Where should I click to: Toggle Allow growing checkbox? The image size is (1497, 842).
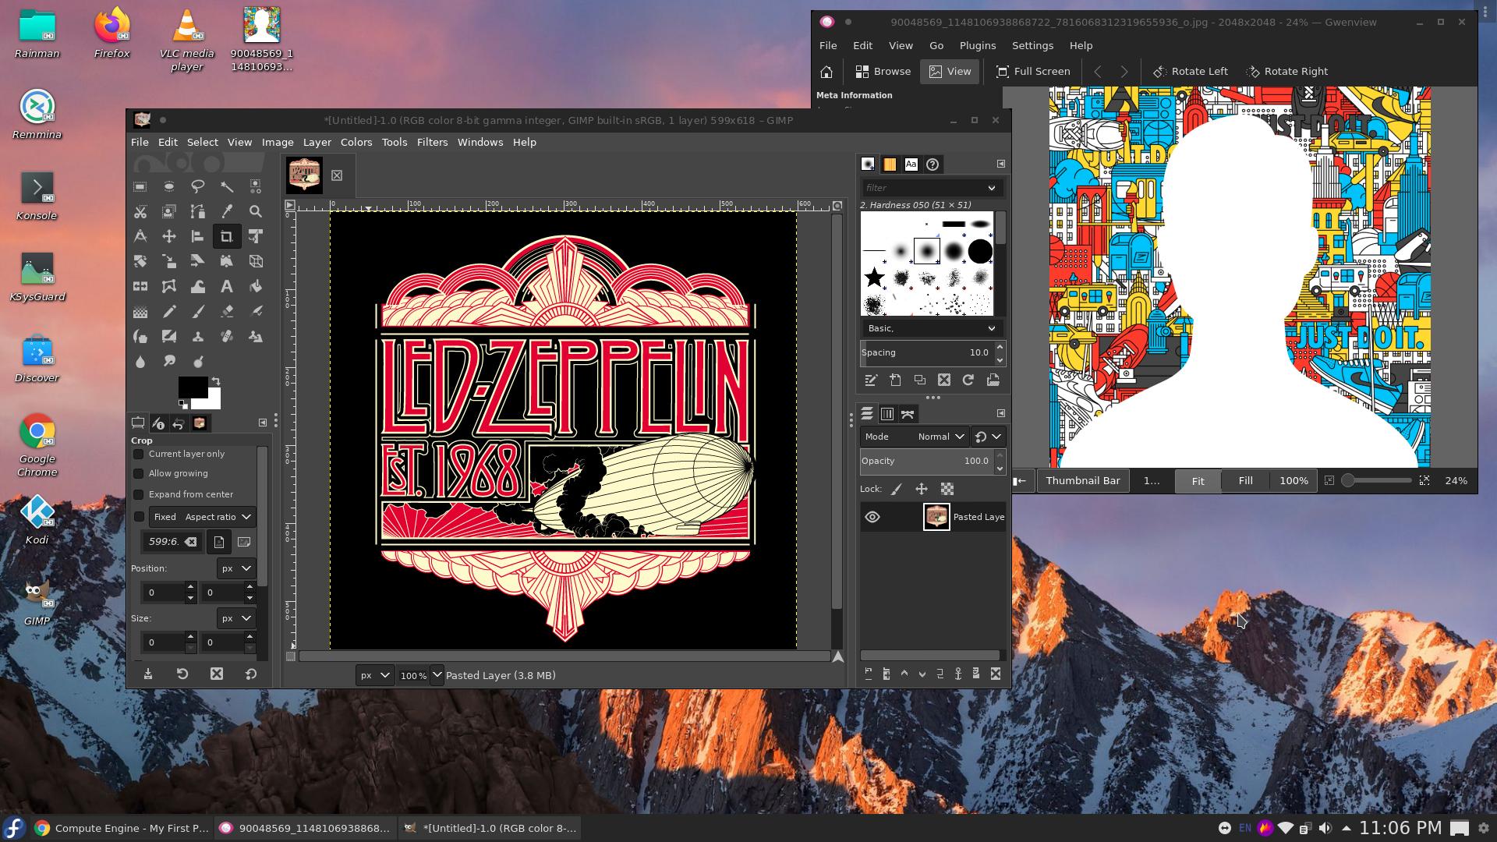click(139, 473)
